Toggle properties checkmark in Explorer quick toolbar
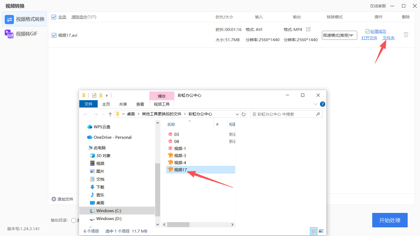The width and height of the screenshot is (420, 236). 94,95
